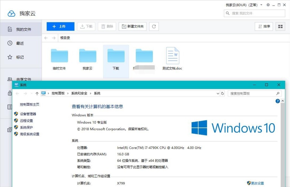
Task: Open help with the question mark icon
Action: coord(278,101)
